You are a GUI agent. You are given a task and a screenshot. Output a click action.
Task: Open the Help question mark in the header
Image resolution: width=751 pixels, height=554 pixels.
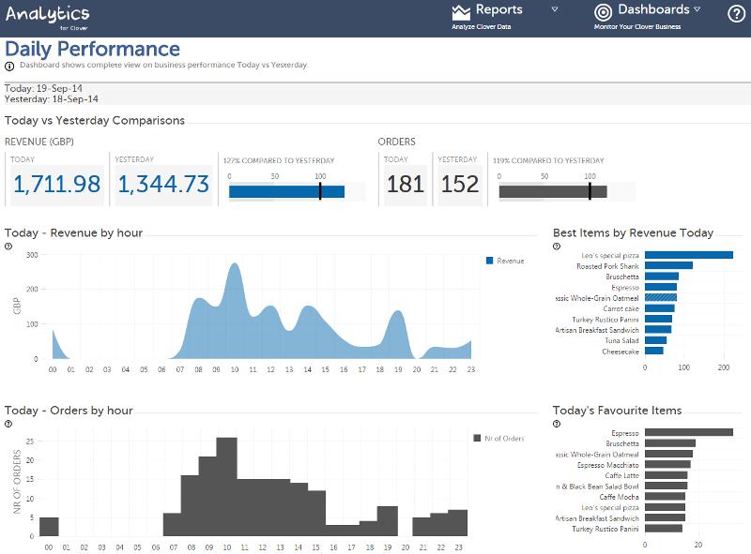[738, 14]
